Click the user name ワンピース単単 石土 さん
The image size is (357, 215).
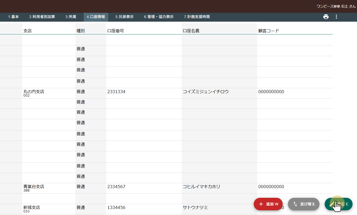click(336, 6)
